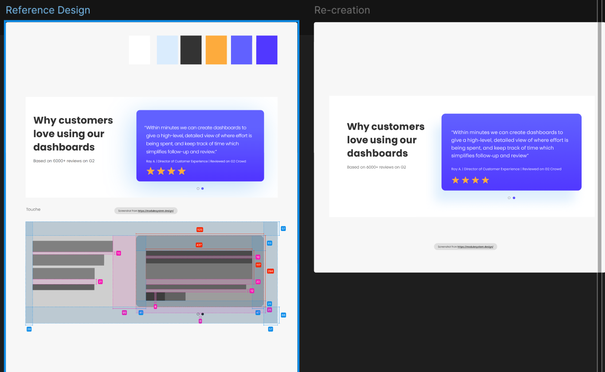
Task: Click 'Roy A.' byline in Re-creation card
Action: 506,169
